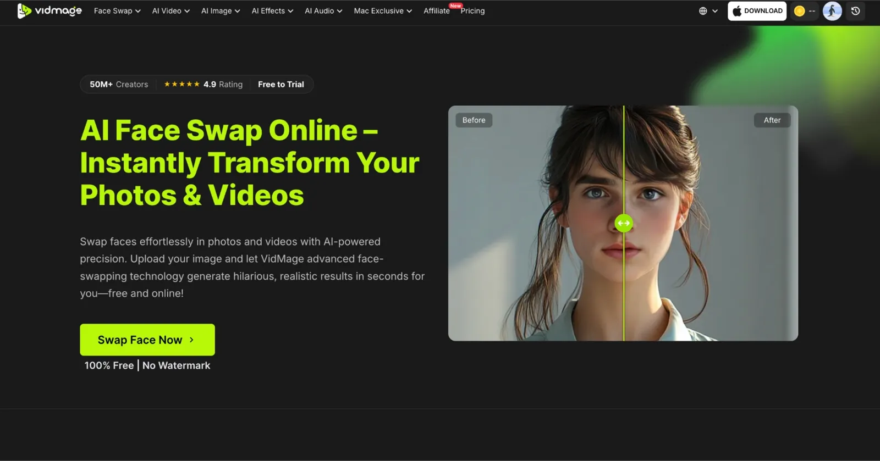The width and height of the screenshot is (880, 461).
Task: Click the Vidmage logo
Action: click(50, 10)
